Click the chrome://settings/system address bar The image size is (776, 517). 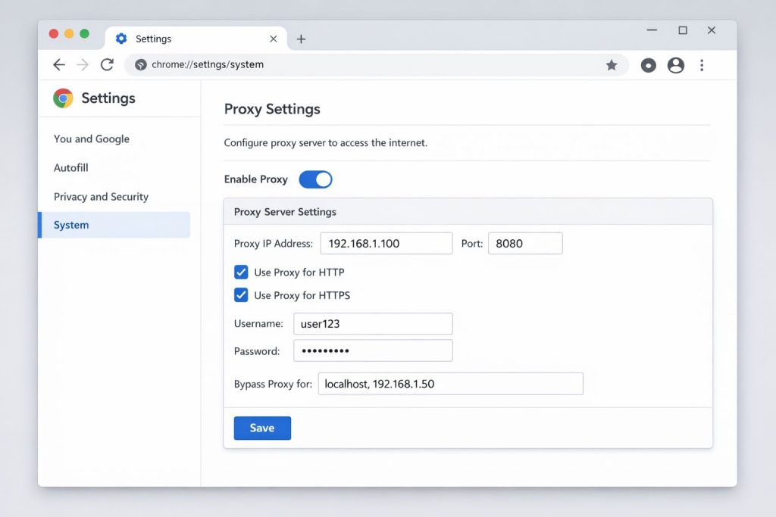tap(376, 65)
